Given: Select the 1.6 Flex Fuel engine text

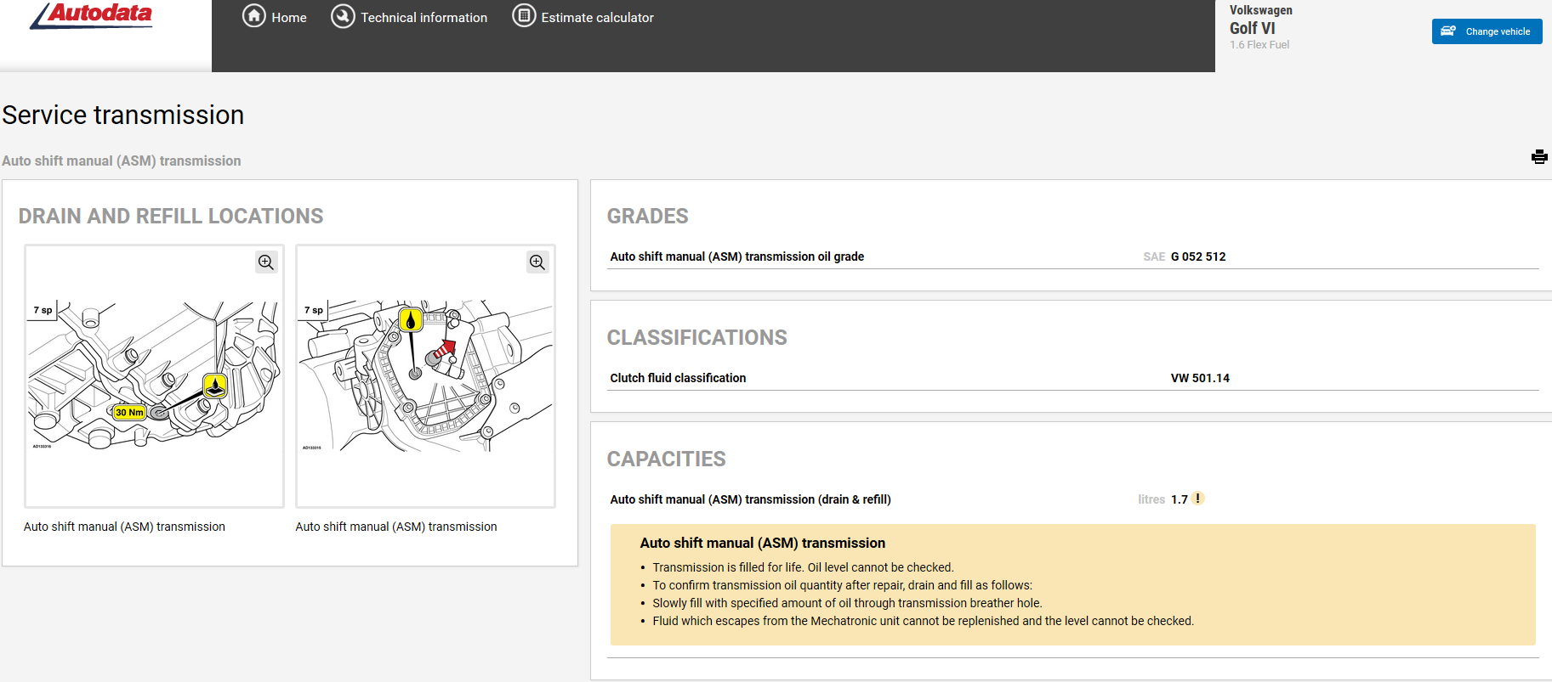Looking at the screenshot, I should pos(1259,45).
